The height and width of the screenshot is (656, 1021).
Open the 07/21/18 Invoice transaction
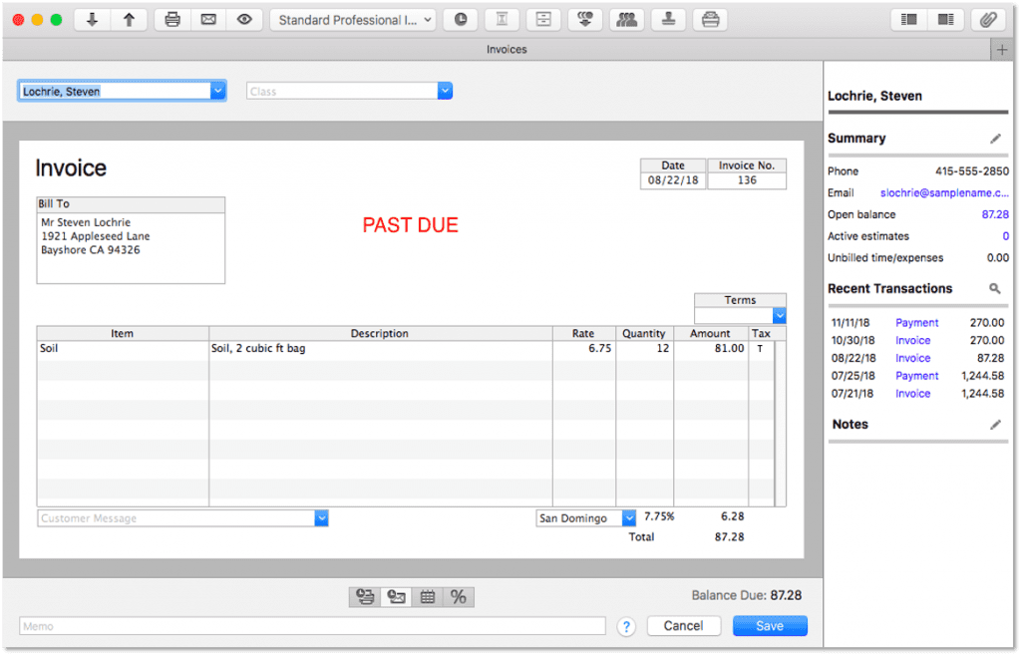coord(912,393)
